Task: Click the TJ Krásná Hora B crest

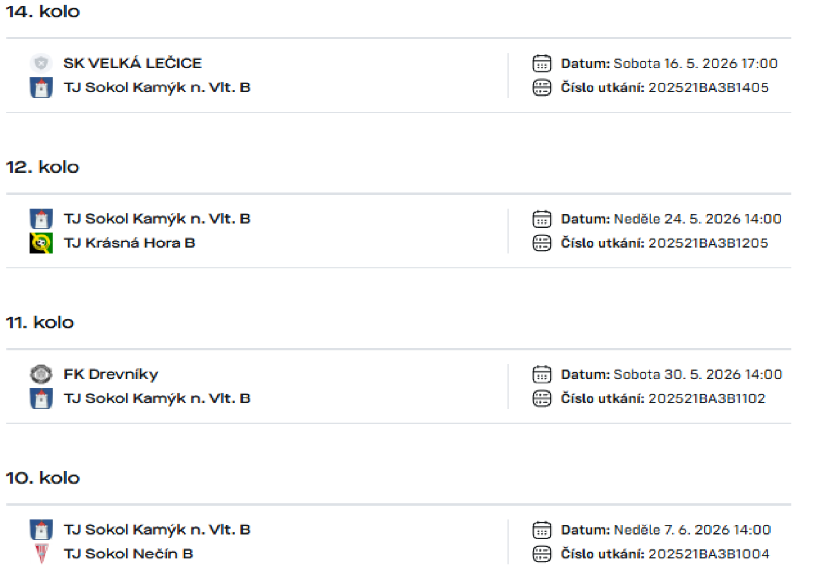Action: tap(41, 243)
